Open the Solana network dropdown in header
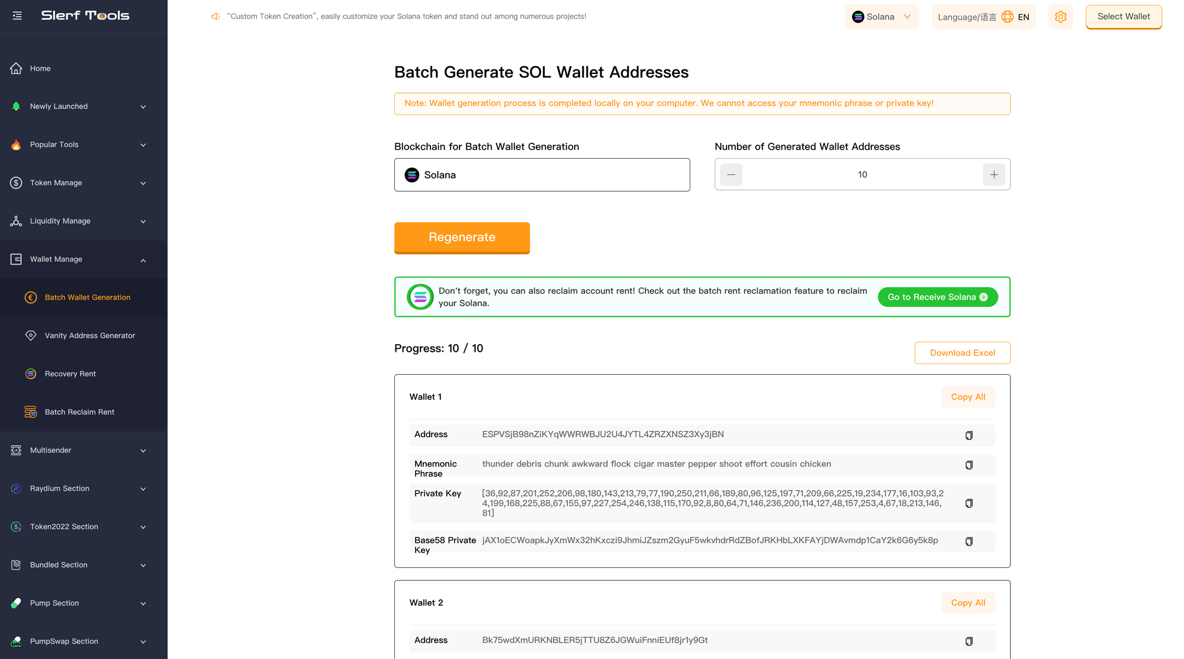 881,17
